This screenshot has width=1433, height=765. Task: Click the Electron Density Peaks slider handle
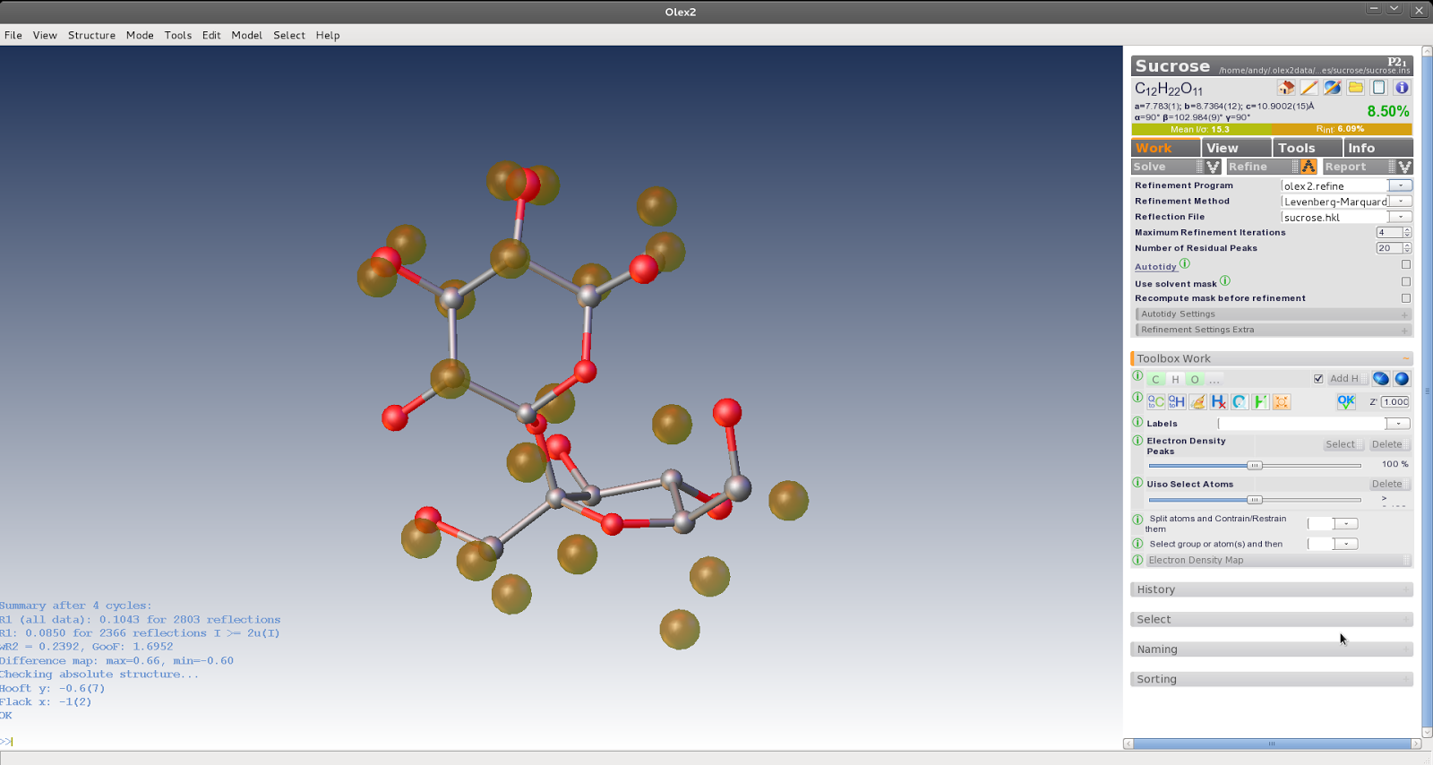1255,465
